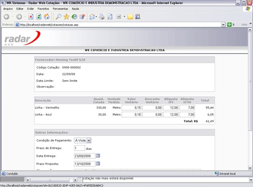Refresh the page with the Refresh icon
The height and width of the screenshot is (187, 253).
pos(39,17)
